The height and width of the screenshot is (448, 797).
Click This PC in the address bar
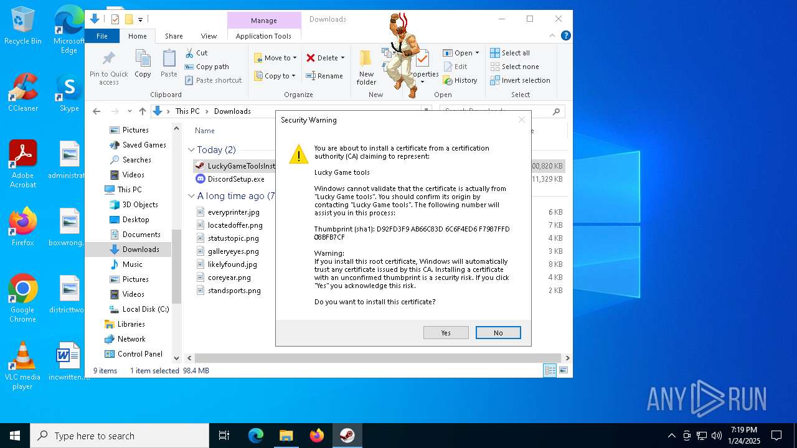187,111
